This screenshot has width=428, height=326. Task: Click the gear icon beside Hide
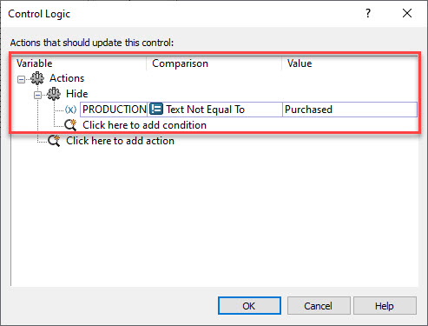coord(54,94)
